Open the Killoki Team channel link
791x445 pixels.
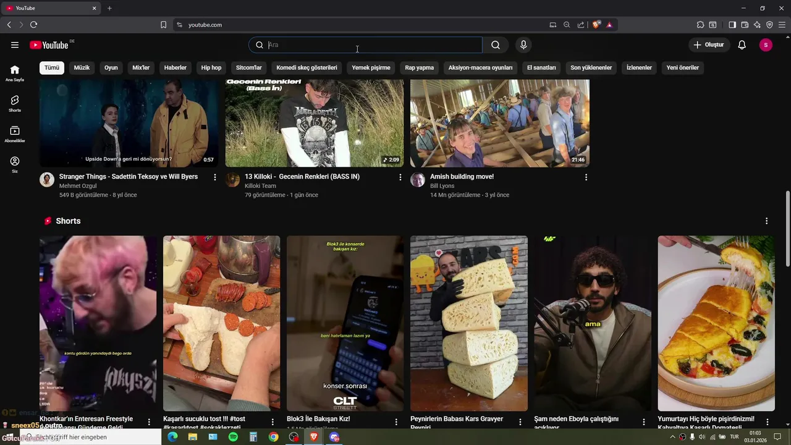tap(260, 185)
